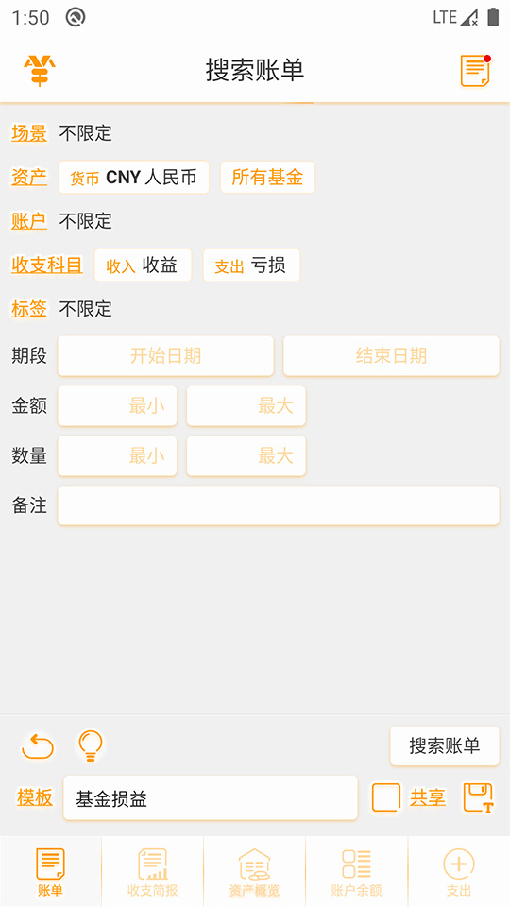Tap the orange yen logo icon
Viewport: 510px width, 907px height.
(x=40, y=71)
